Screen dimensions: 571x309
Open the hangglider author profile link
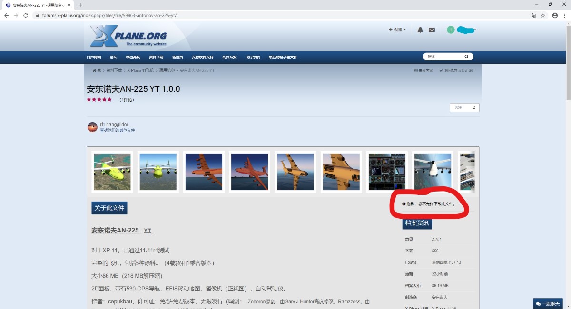(x=117, y=125)
